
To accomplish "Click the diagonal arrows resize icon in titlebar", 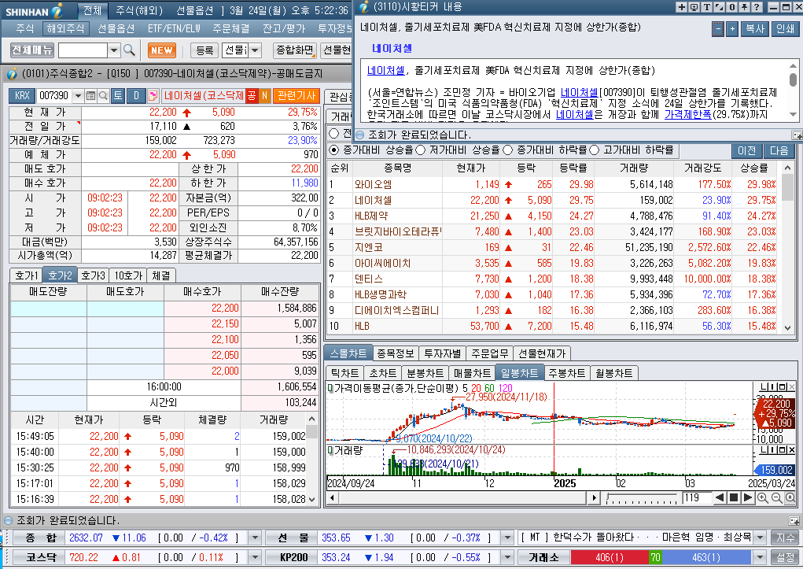I will click(719, 6).
